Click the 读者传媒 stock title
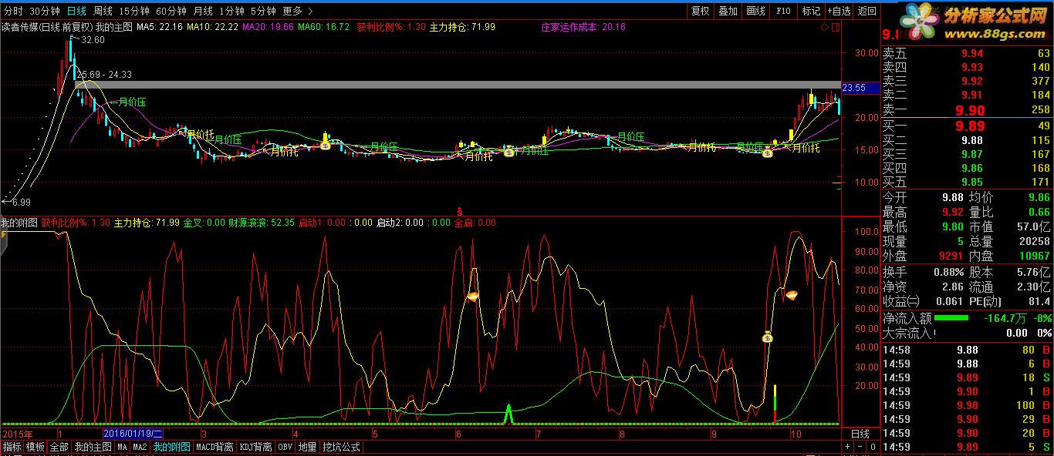The height and width of the screenshot is (456, 1054). click(20, 27)
